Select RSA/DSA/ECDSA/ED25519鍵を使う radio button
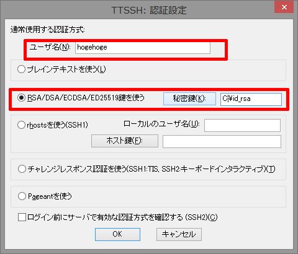 (x=21, y=98)
